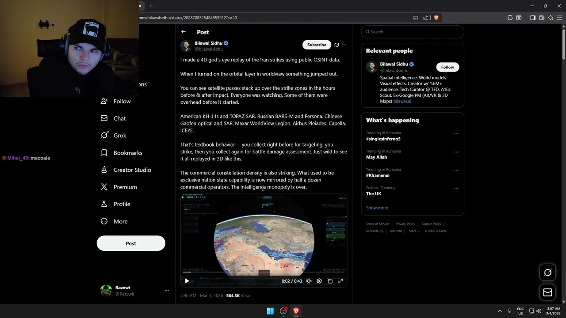The height and width of the screenshot is (318, 566).
Task: Open ENG US language switcher
Action: [520, 311]
